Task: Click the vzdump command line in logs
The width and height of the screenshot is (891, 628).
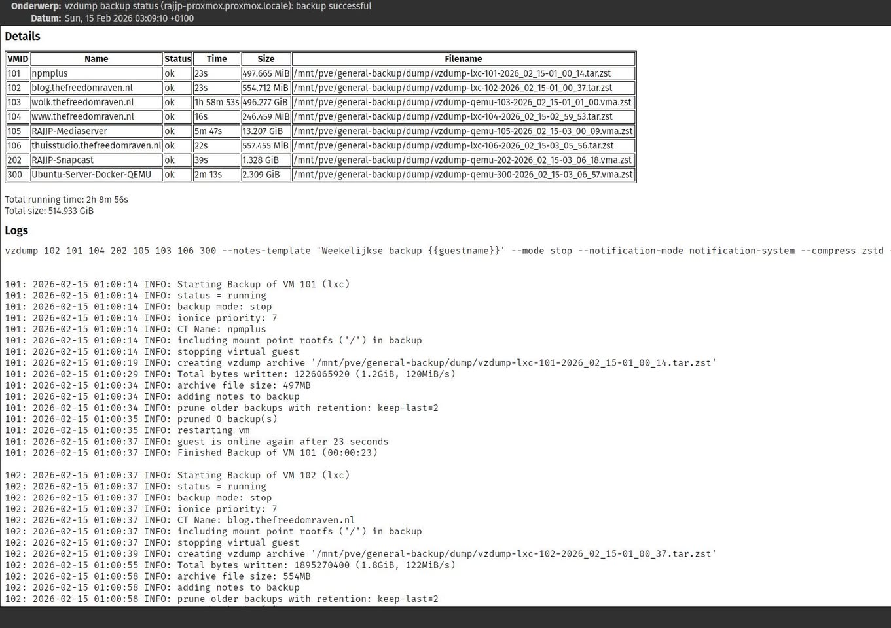Action: tap(448, 251)
